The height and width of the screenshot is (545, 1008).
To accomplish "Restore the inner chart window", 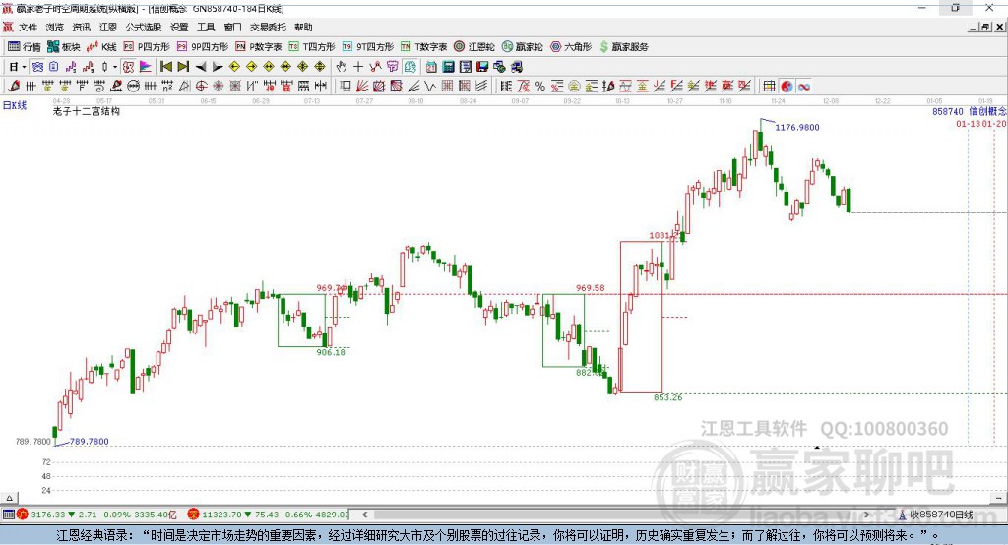I will coord(985,27).
